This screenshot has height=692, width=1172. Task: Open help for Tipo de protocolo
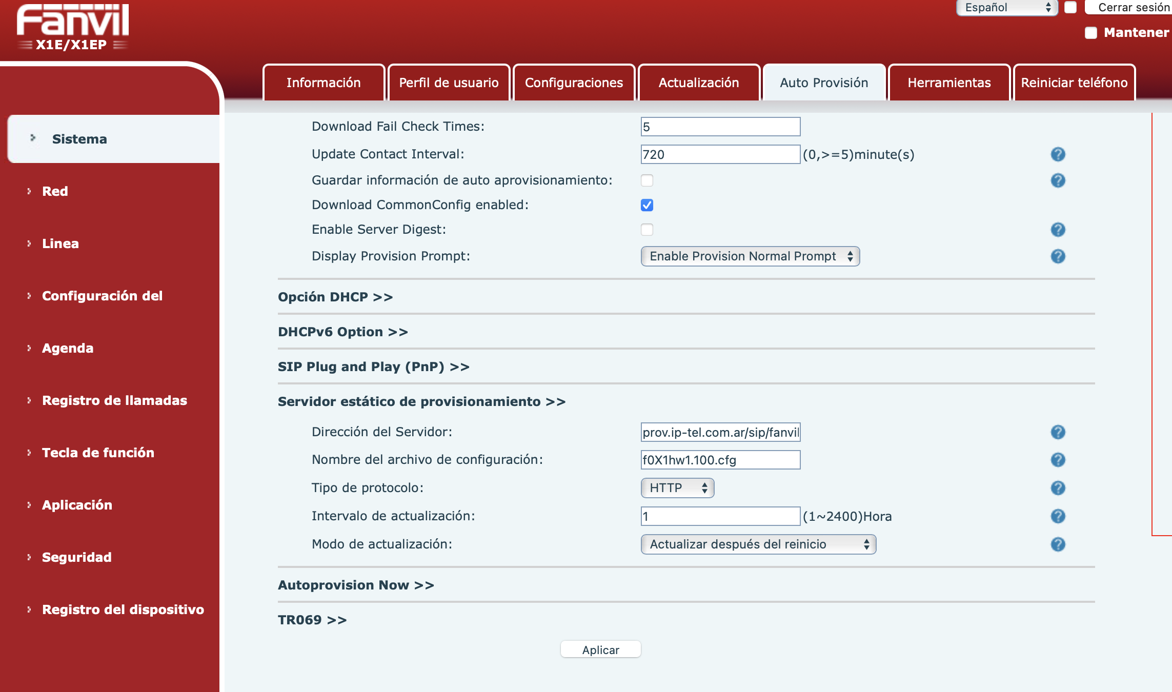pos(1058,488)
